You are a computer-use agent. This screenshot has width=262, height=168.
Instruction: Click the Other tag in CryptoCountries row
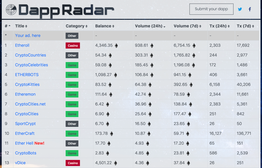tap(72, 55)
